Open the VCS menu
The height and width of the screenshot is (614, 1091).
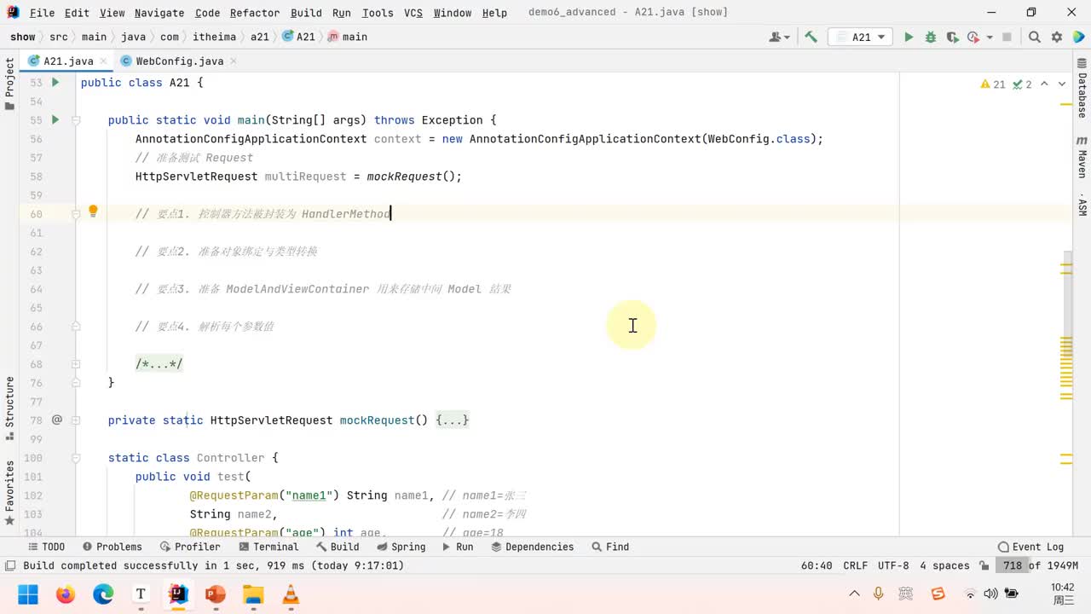tap(413, 13)
